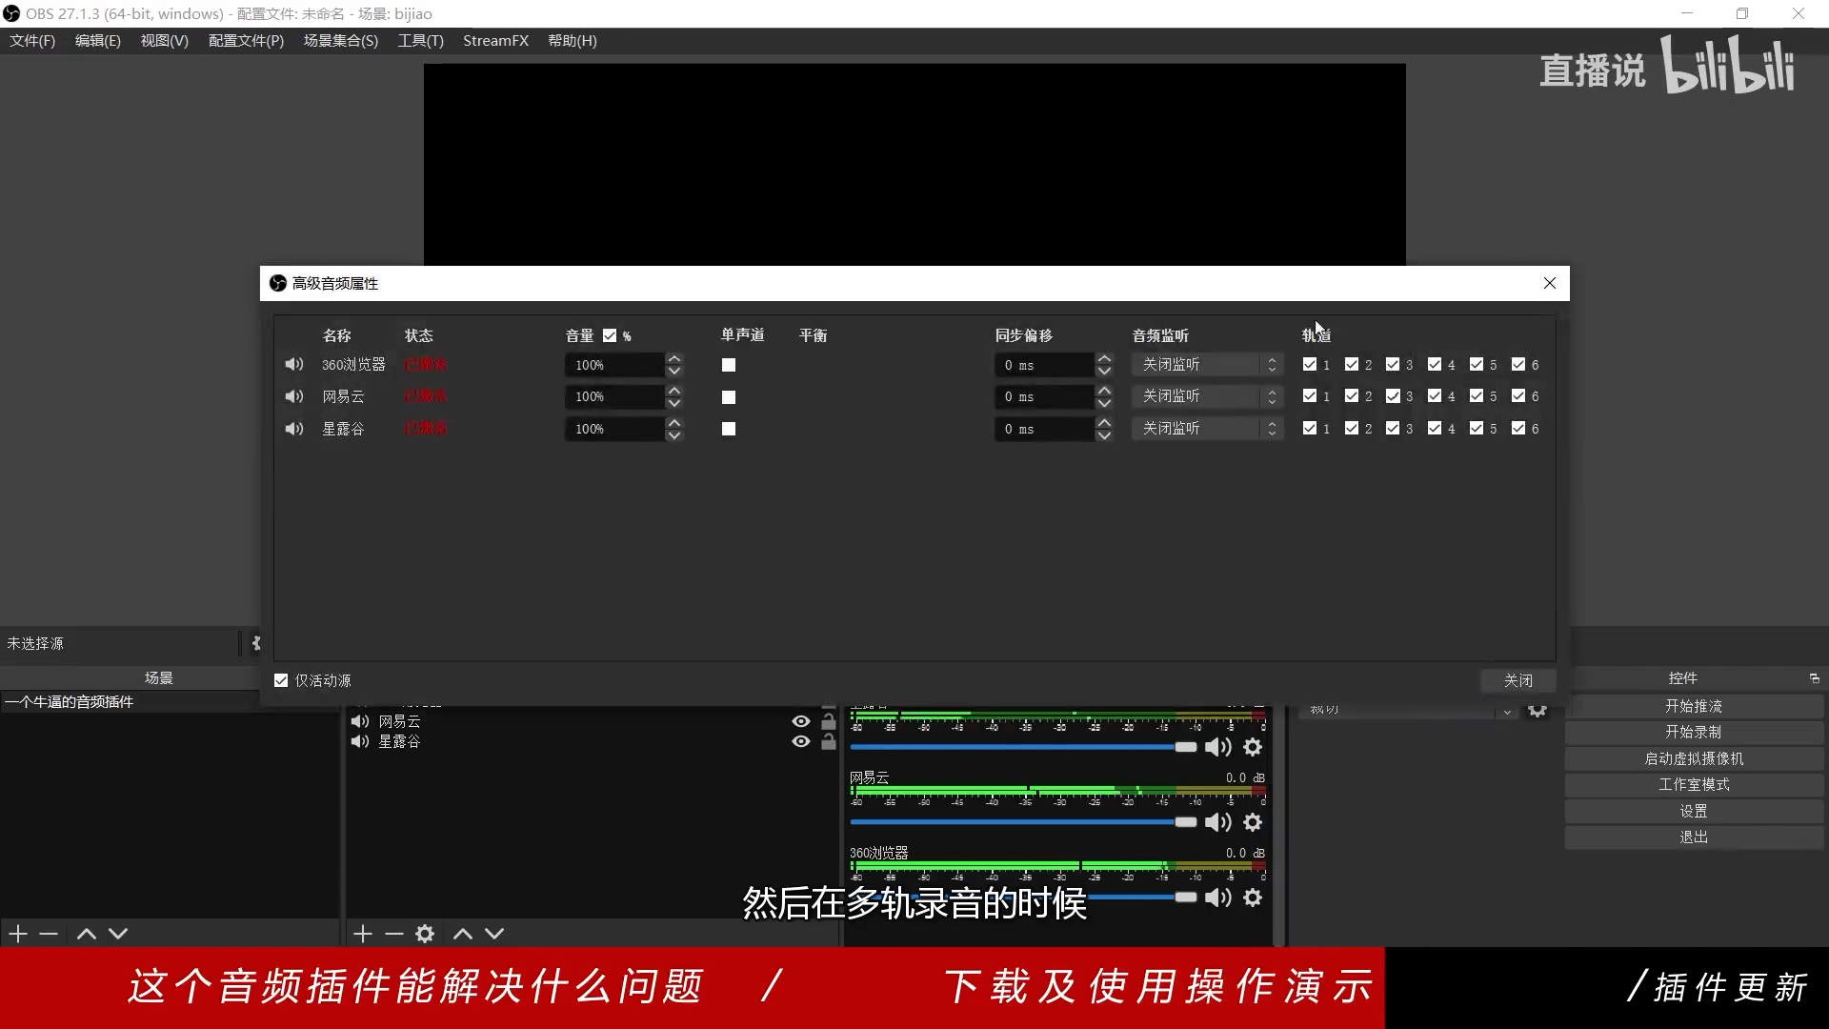Open 网易云 mixer settings gear
This screenshot has height=1029, width=1829.
click(x=1253, y=822)
